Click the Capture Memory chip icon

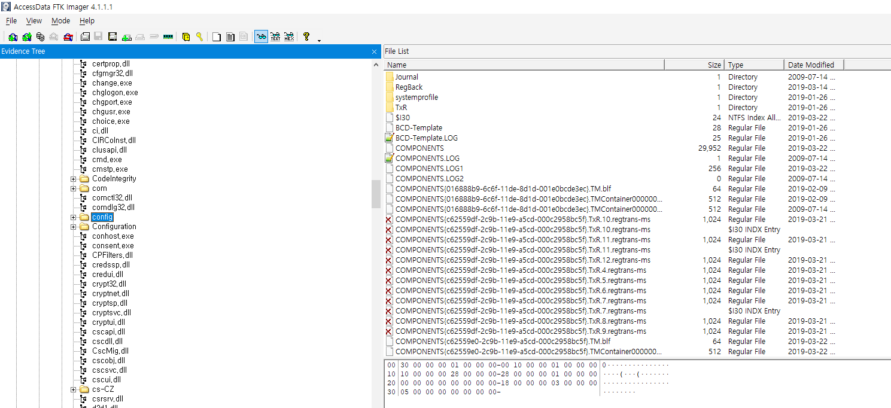point(168,36)
